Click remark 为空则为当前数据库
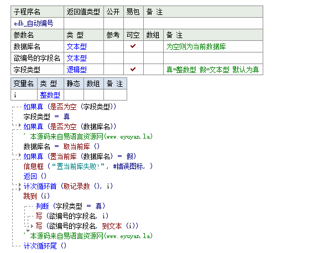The height and width of the screenshot is (253, 318). pos(196,46)
